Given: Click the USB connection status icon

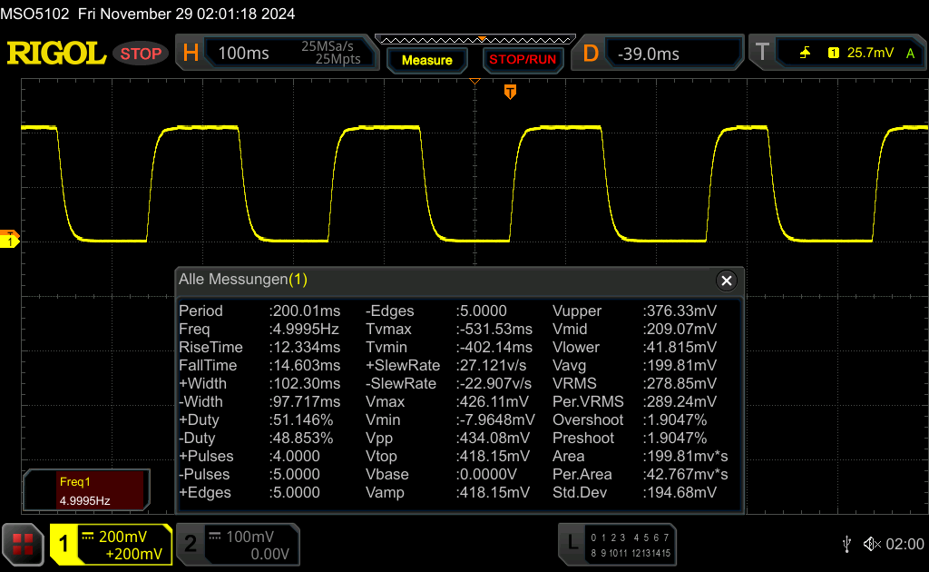Looking at the screenshot, I should (x=846, y=544).
